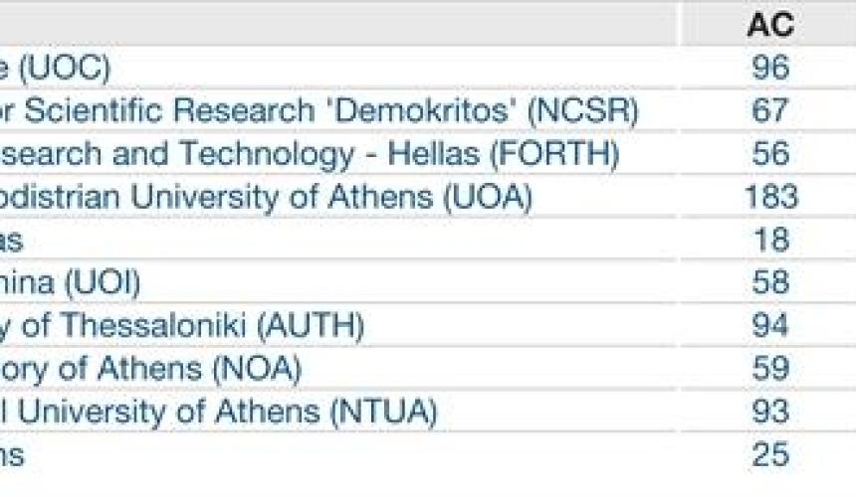Viewport: 856px width, 497px height.
Task: Select the AC value 25 cell
Action: [x=770, y=455]
